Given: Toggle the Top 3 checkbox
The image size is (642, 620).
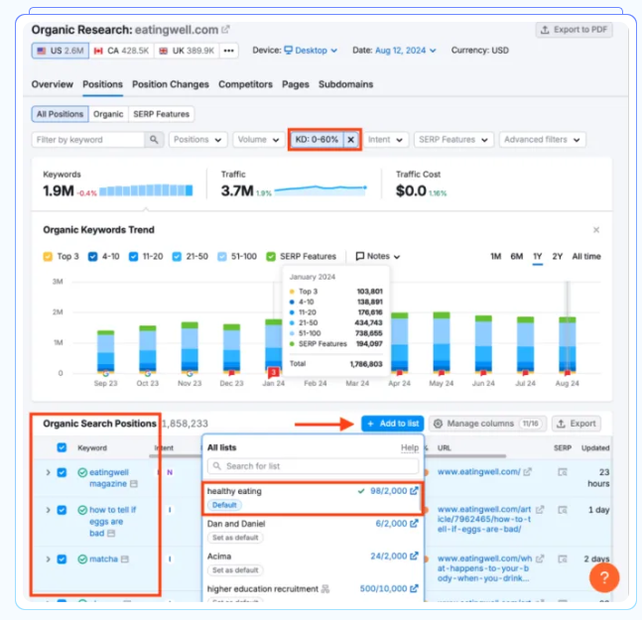Looking at the screenshot, I should coord(48,257).
